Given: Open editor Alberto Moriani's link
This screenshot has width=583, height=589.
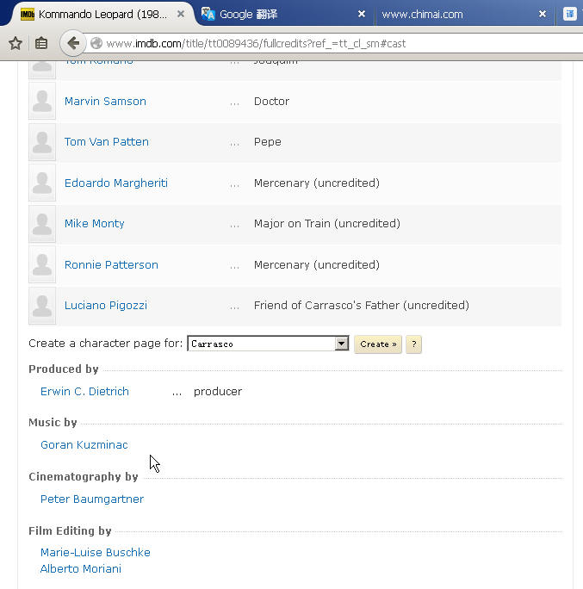Looking at the screenshot, I should coord(81,569).
